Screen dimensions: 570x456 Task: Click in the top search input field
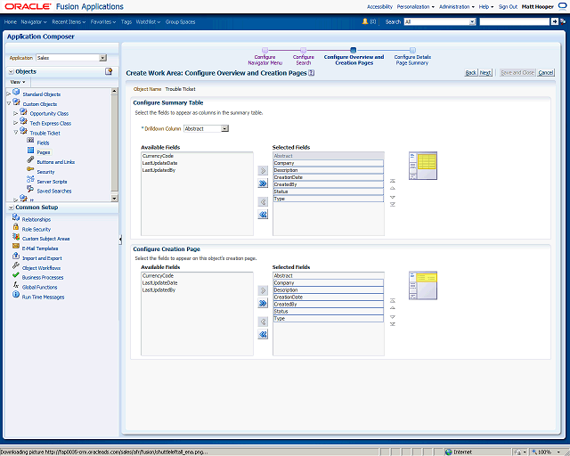tap(515, 21)
